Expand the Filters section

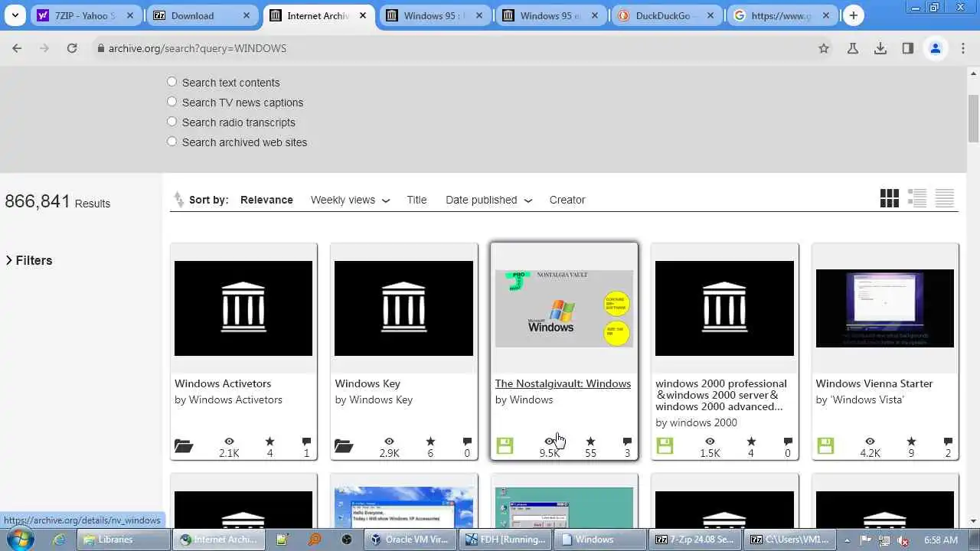29,260
